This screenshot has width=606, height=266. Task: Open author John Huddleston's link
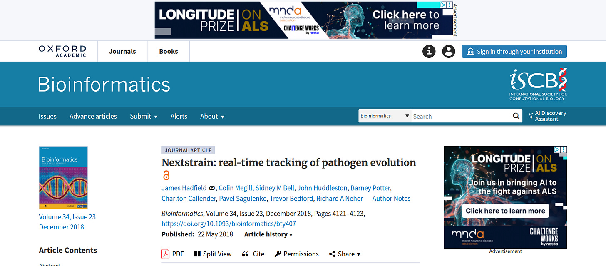(322, 188)
